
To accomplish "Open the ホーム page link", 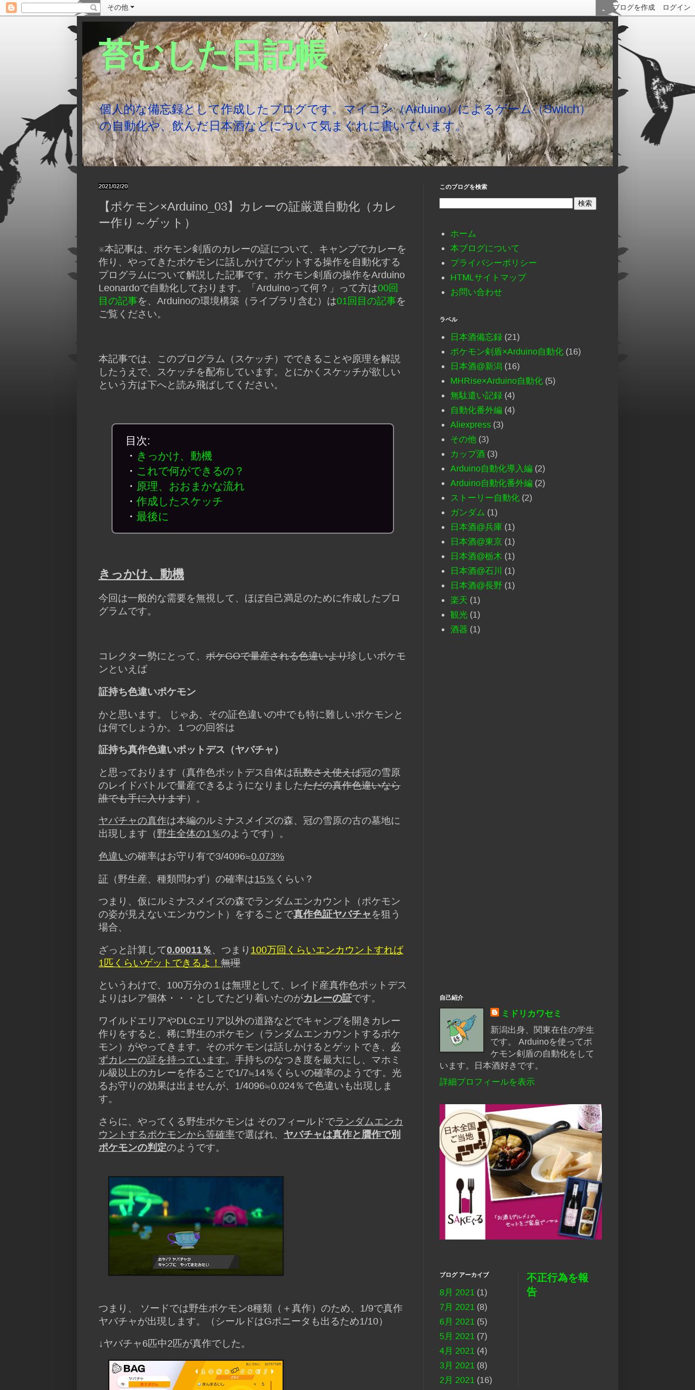I will pyautogui.click(x=463, y=234).
